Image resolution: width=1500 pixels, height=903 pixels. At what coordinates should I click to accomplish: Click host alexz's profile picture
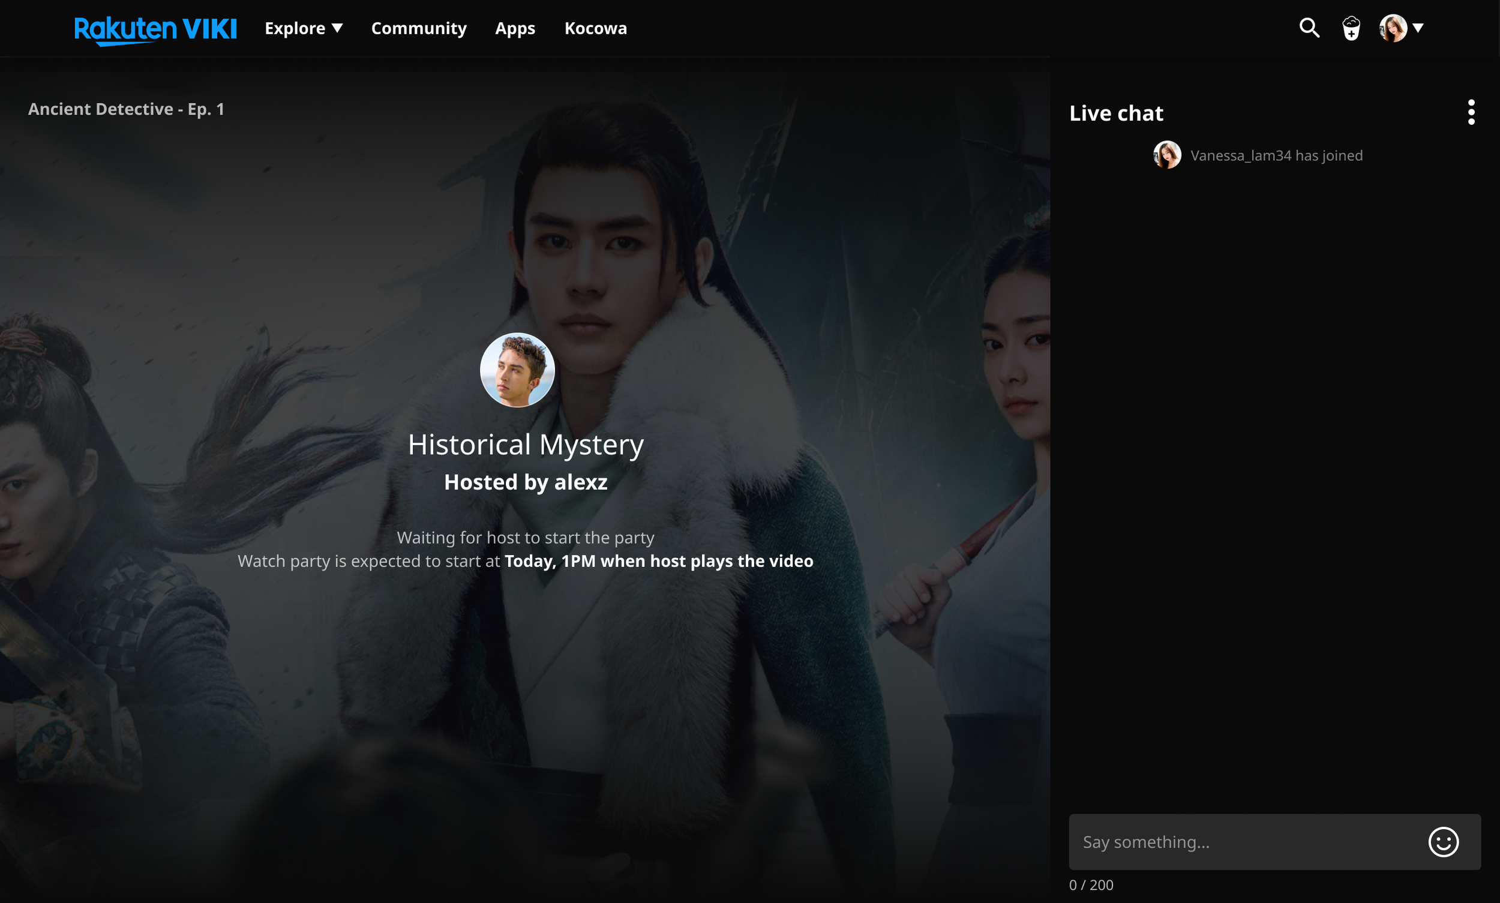tap(517, 370)
